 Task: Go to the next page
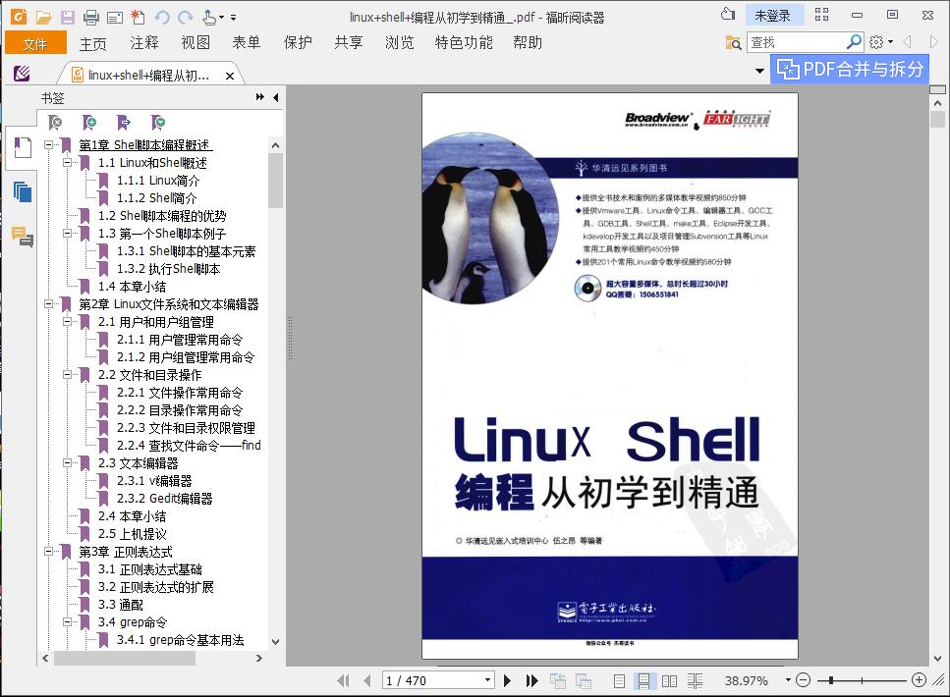[508, 680]
